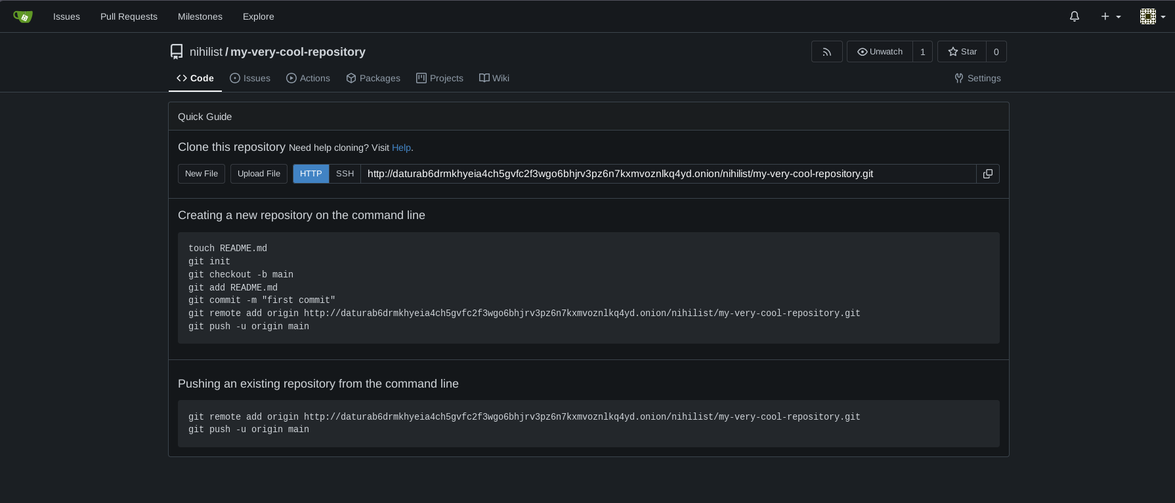Open the user avatar menu
This screenshot has height=503, width=1175.
click(x=1152, y=16)
